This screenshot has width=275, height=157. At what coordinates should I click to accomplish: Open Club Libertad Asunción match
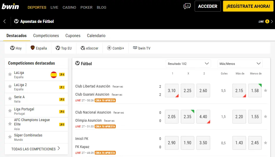(x=93, y=86)
